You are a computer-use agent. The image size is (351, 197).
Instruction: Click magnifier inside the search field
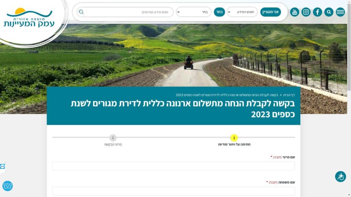pos(81,12)
